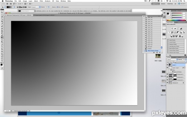Hide the Bevel and Emboss effect
Image resolution: width=187 pixels, height=117 pixels.
(x=173, y=72)
